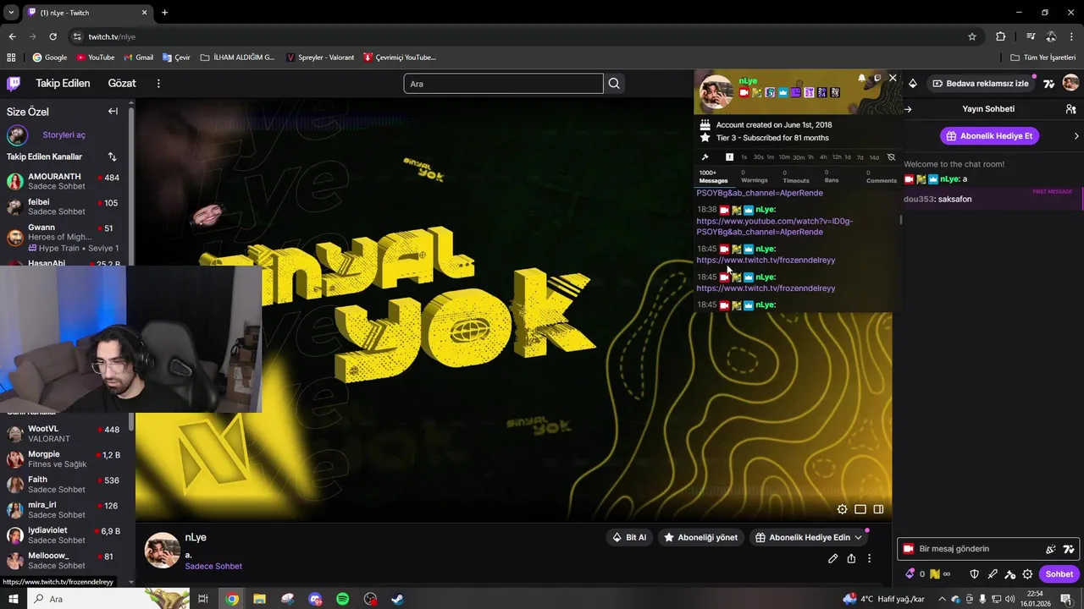Open Bits icon in top bar
This screenshot has width=1084, height=609.
coord(912,84)
